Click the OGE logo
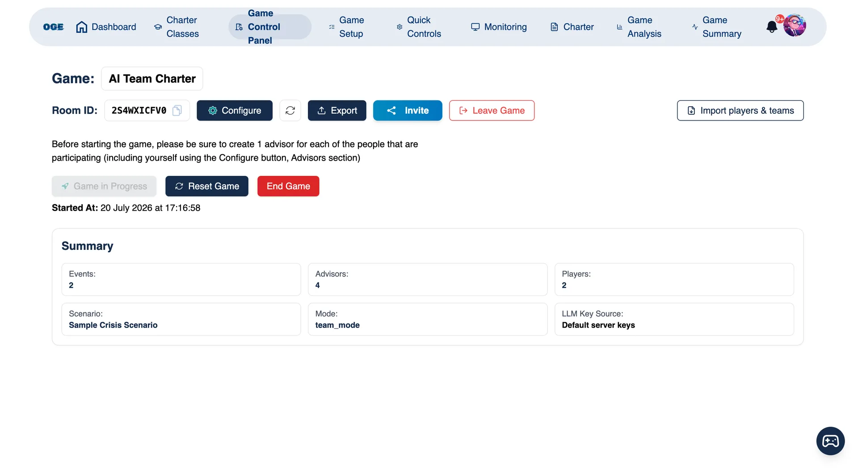The width and height of the screenshot is (858, 469). coord(53,27)
